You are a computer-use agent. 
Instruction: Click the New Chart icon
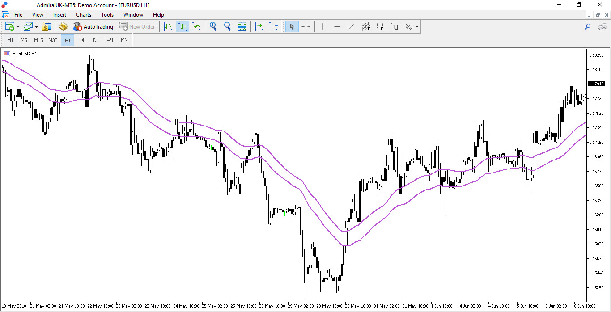pyautogui.click(x=9, y=26)
